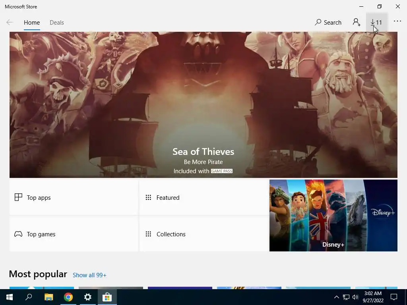Image resolution: width=407 pixels, height=305 pixels.
Task: Click Show all 99+ link
Action: [89, 275]
